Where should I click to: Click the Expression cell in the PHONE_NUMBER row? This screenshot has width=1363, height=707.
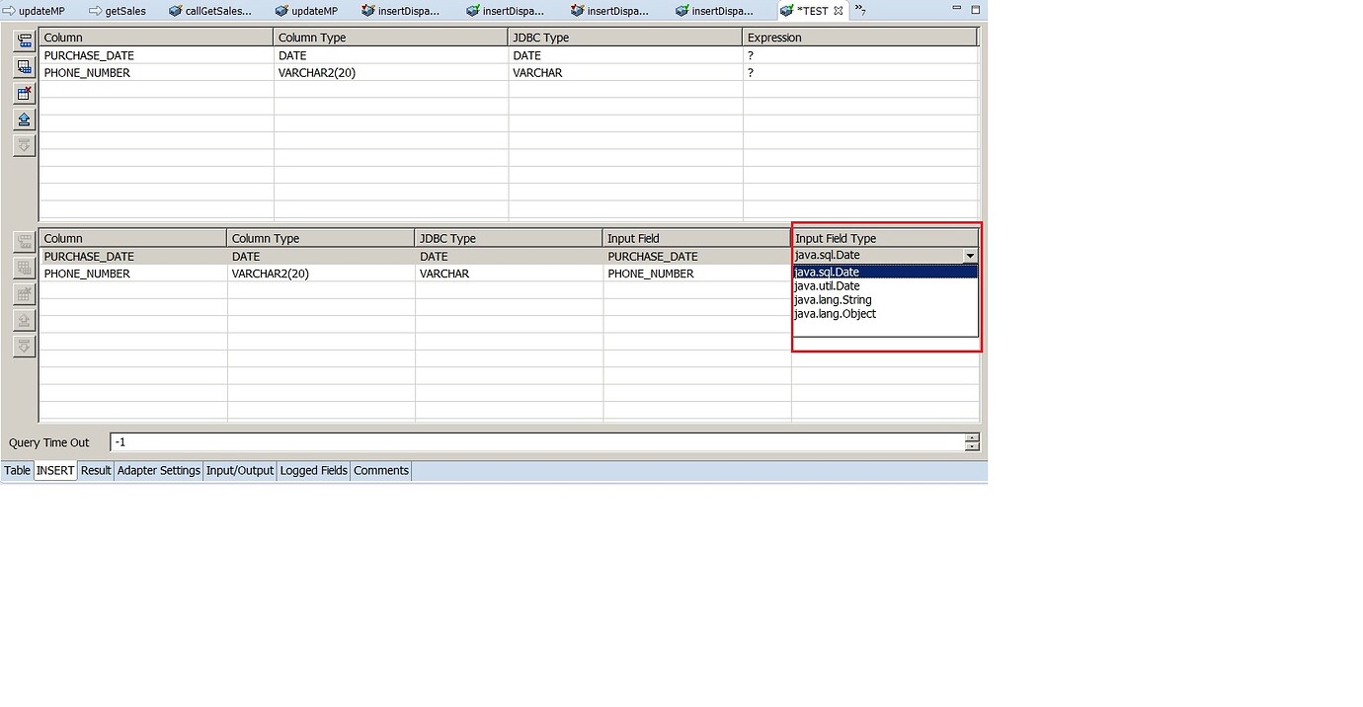tap(860, 73)
